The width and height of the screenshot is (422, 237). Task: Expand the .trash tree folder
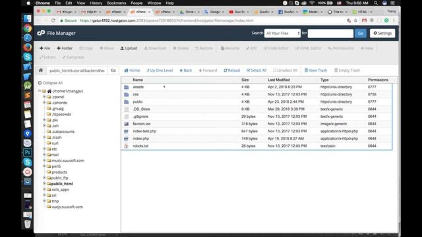click(44, 138)
